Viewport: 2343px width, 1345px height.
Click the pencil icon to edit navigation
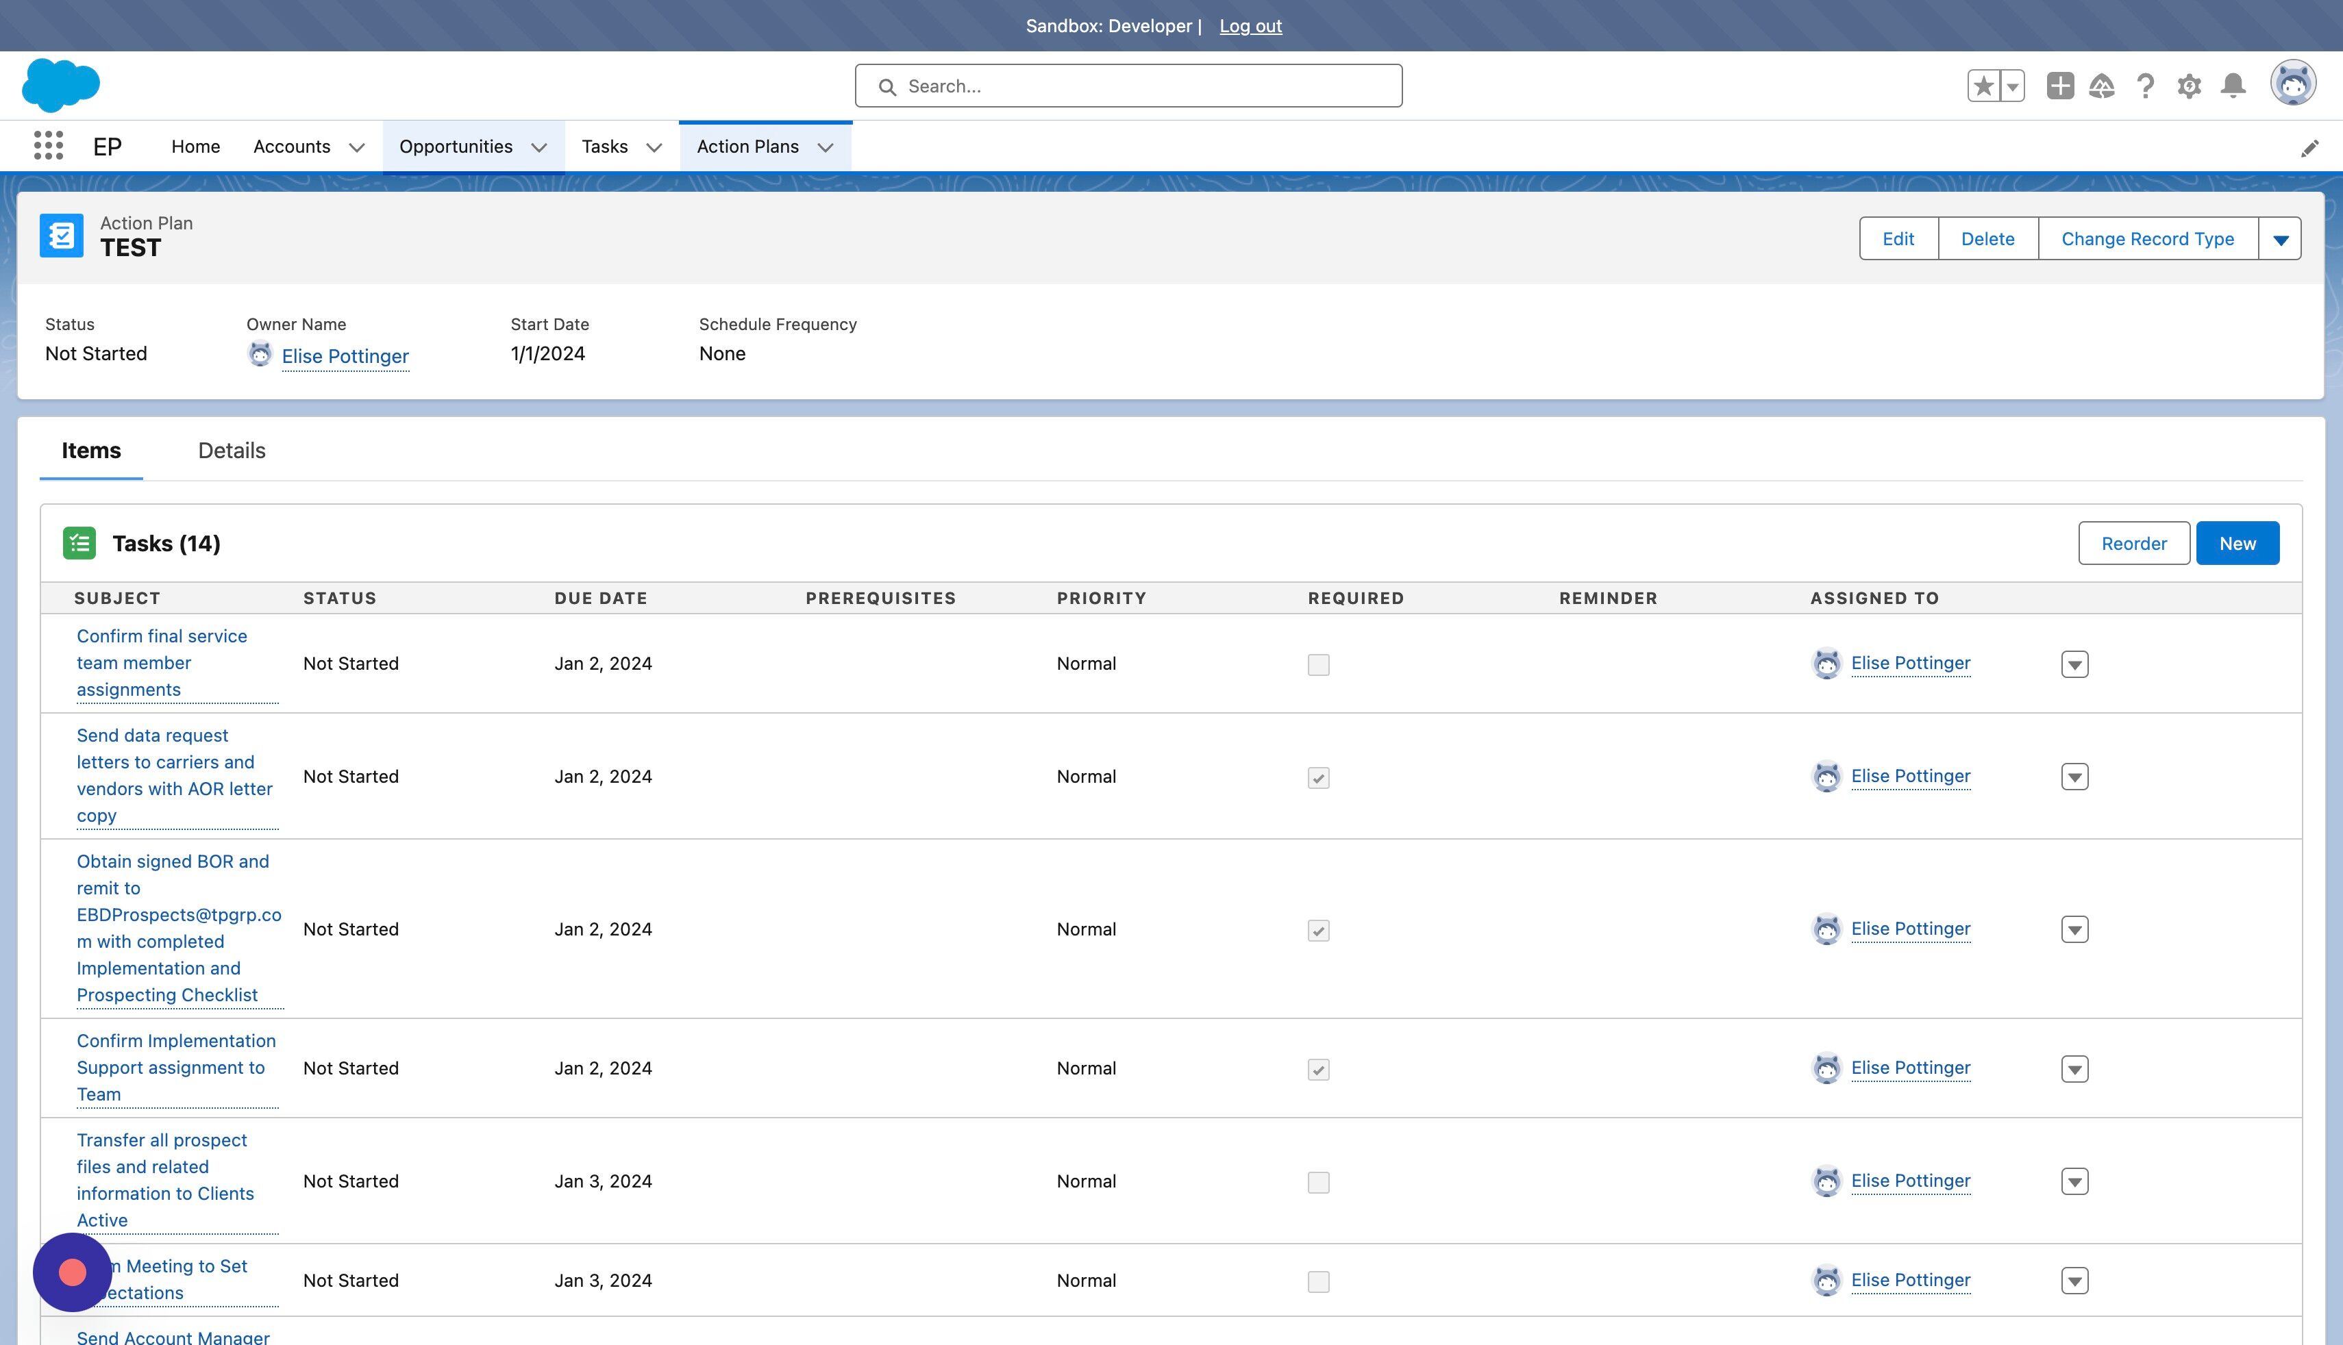[x=2309, y=148]
